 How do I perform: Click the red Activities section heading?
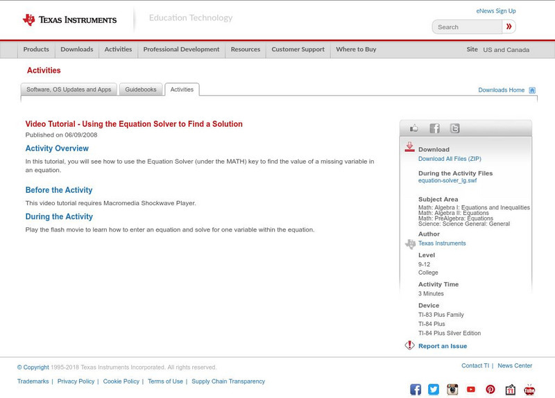(x=44, y=71)
